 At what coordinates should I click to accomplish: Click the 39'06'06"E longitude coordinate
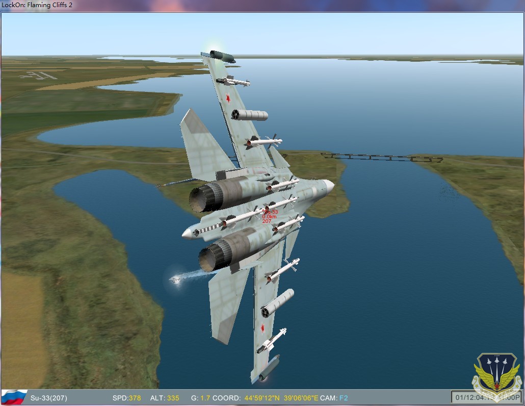coord(301,398)
